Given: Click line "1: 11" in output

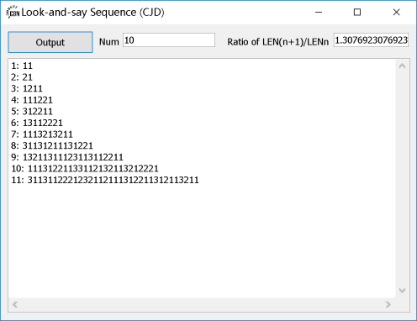Looking at the screenshot, I should (x=22, y=66).
